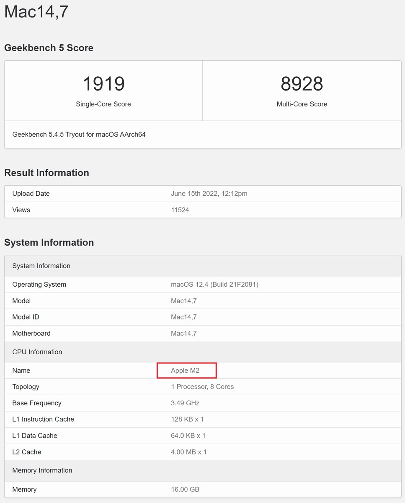Select the single-core score 1919
The width and height of the screenshot is (405, 503).
click(103, 83)
